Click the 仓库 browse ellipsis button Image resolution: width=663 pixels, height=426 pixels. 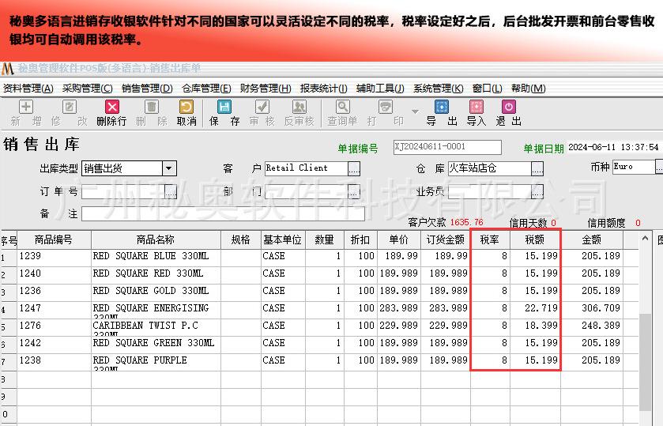[x=537, y=169]
